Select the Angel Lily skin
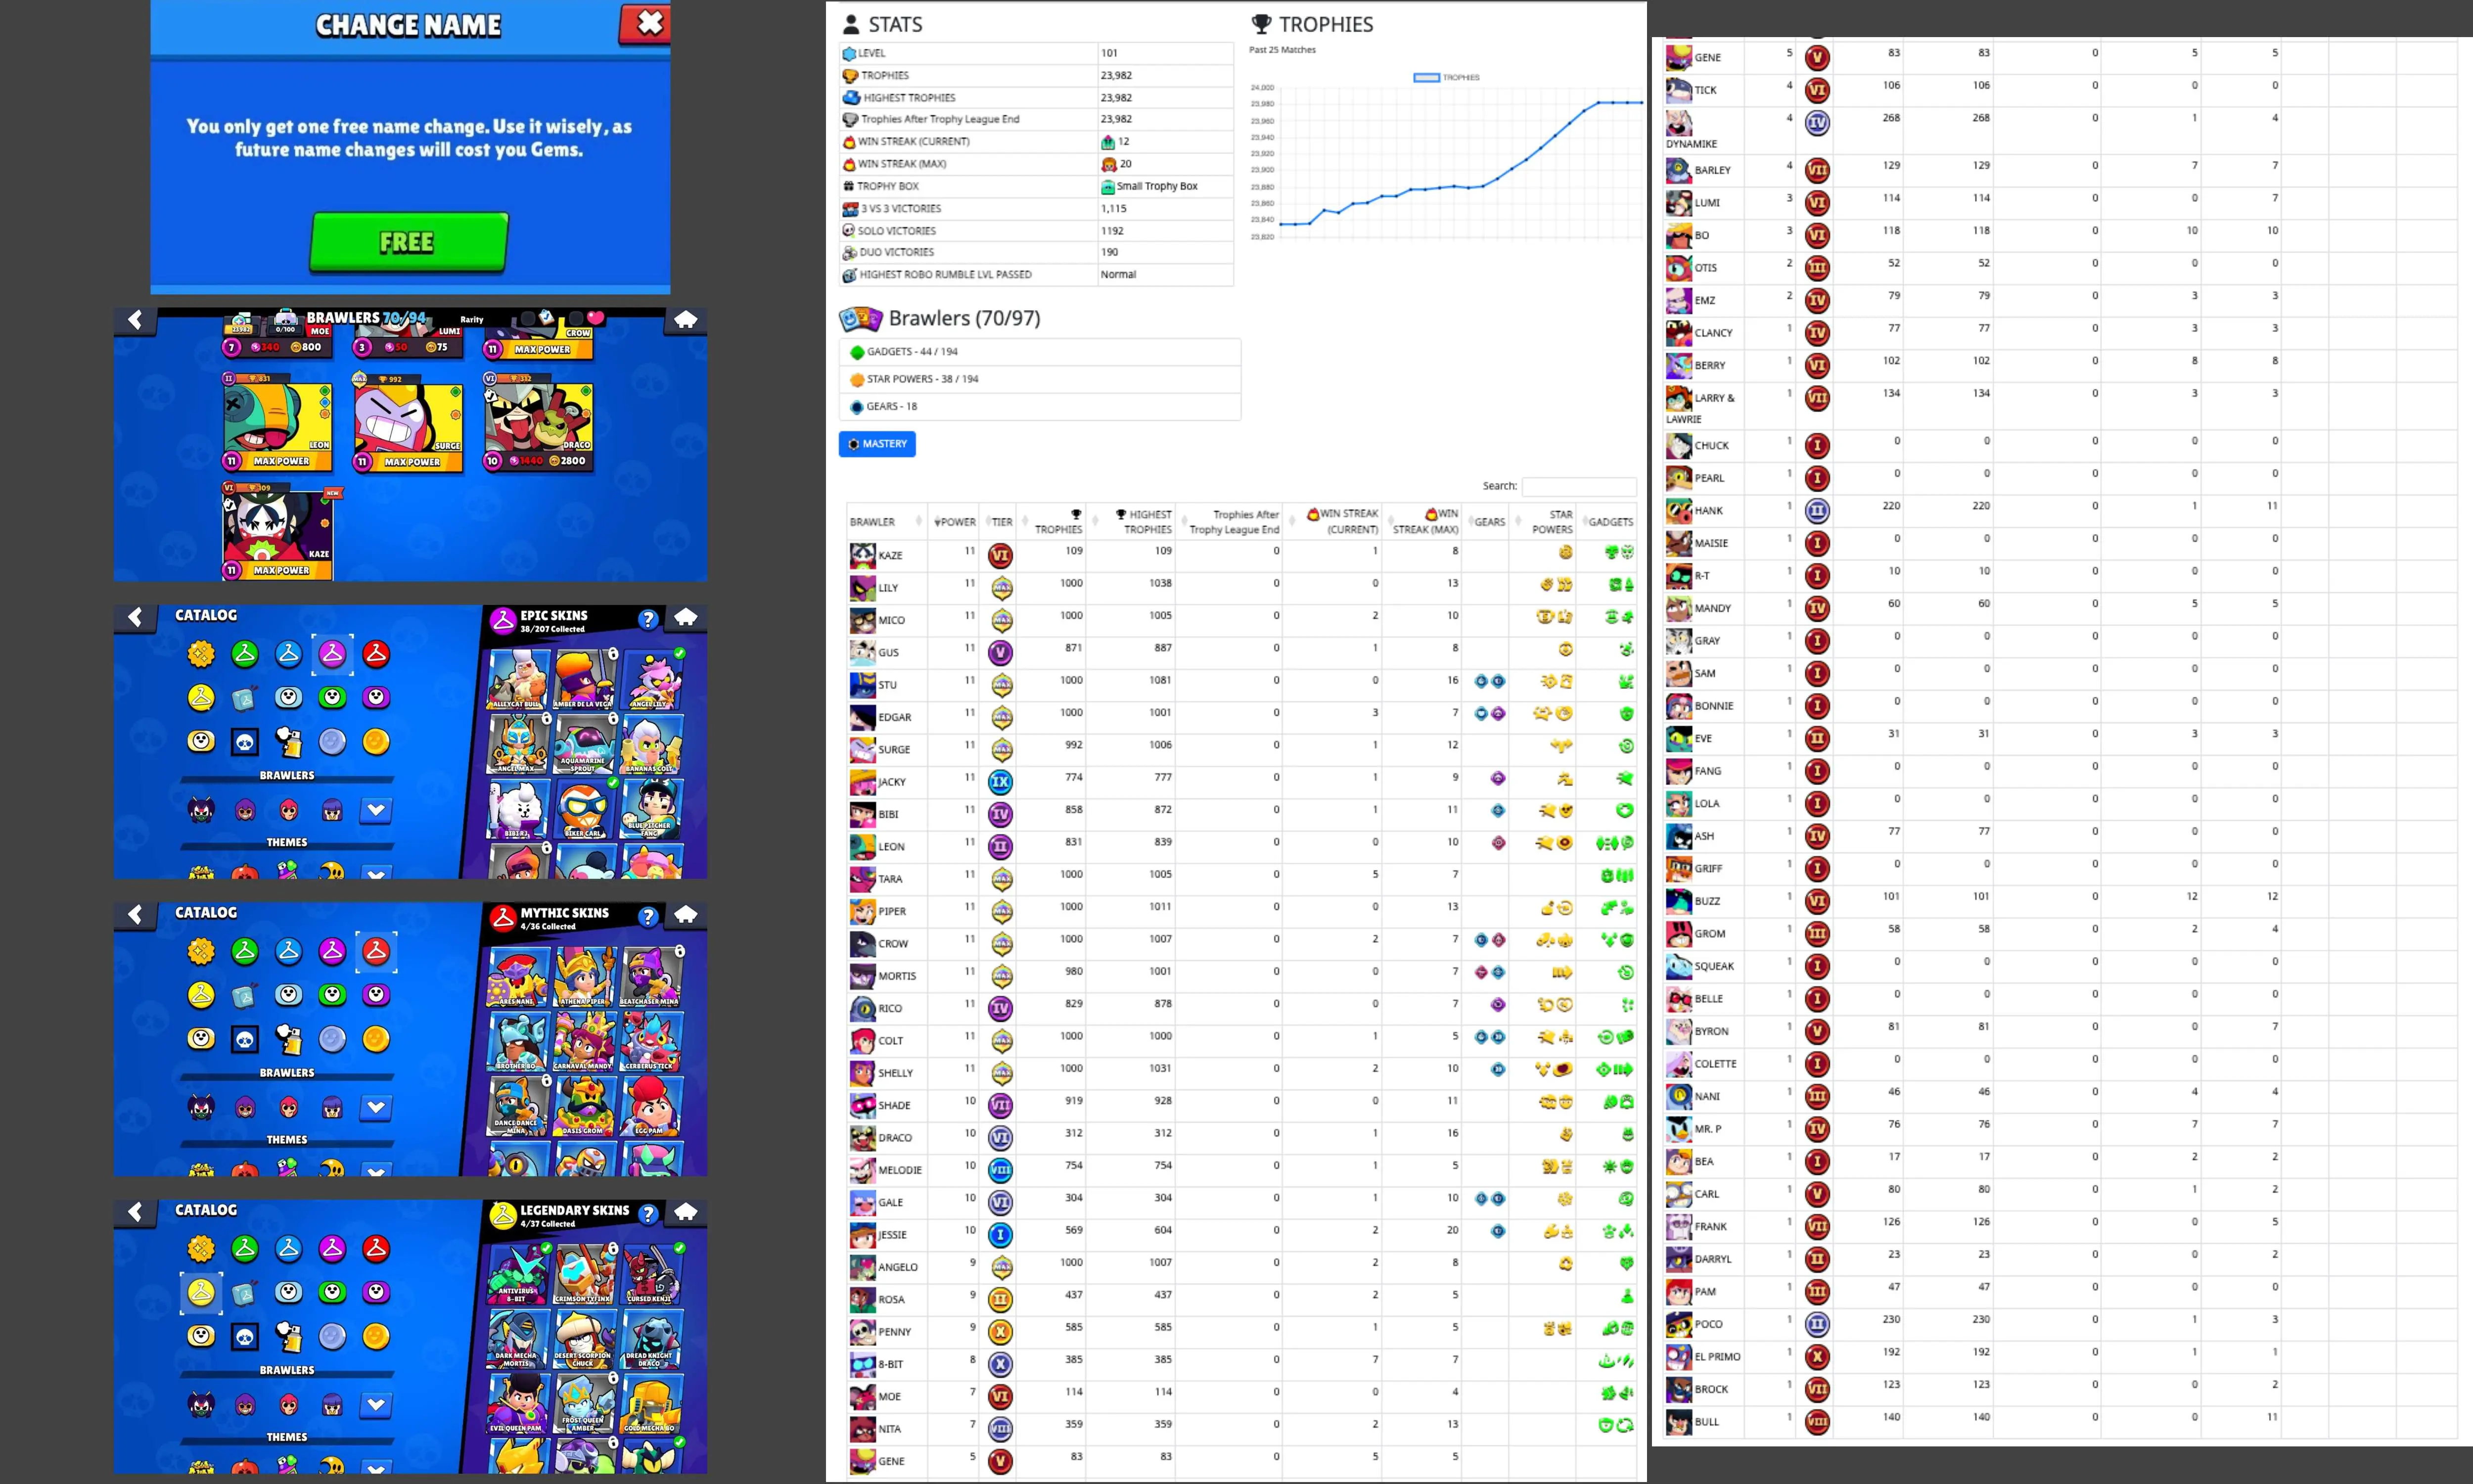The image size is (2473, 1484). (x=653, y=679)
